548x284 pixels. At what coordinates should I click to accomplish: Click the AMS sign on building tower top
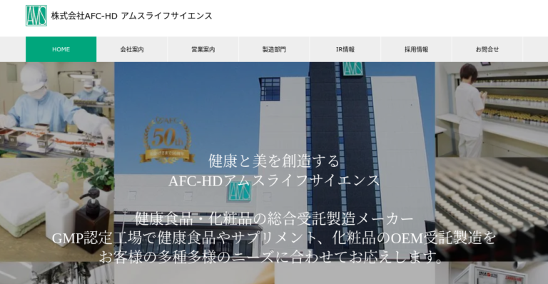pyautogui.click(x=352, y=69)
